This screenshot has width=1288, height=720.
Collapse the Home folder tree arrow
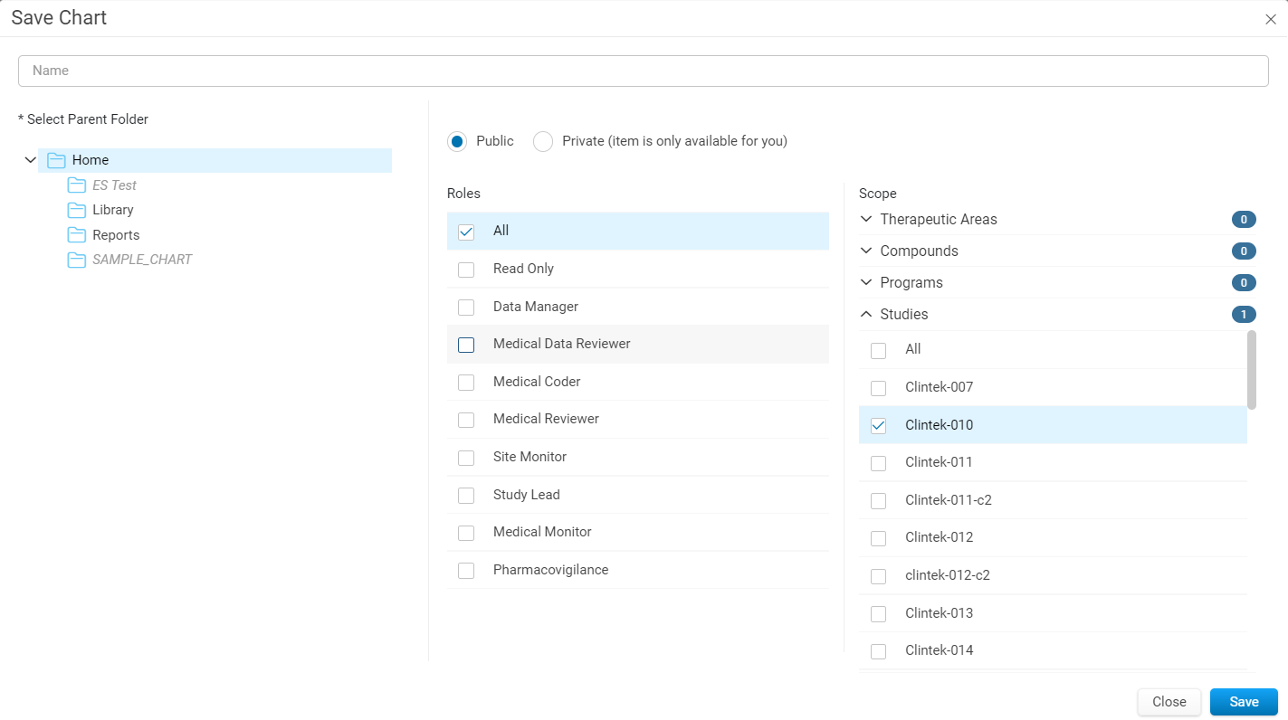[x=30, y=160]
